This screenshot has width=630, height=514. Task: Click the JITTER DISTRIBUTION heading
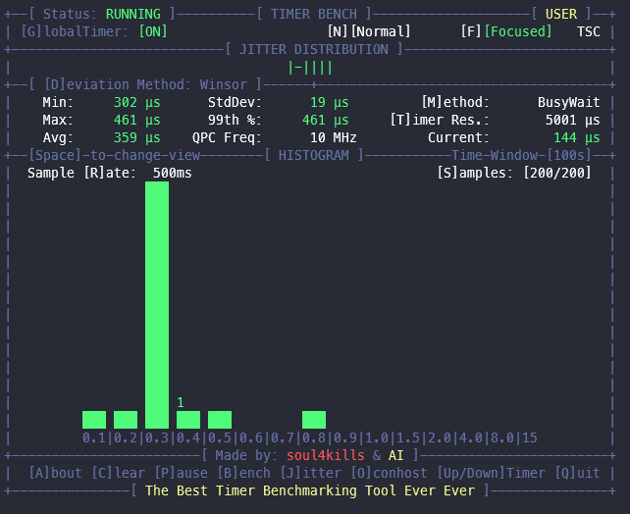(x=313, y=49)
